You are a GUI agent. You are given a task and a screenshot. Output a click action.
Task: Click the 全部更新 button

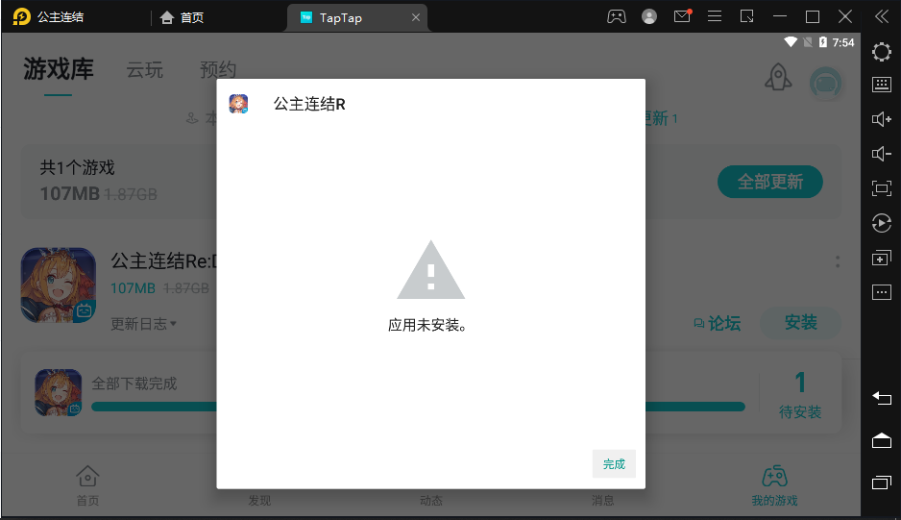pos(769,182)
